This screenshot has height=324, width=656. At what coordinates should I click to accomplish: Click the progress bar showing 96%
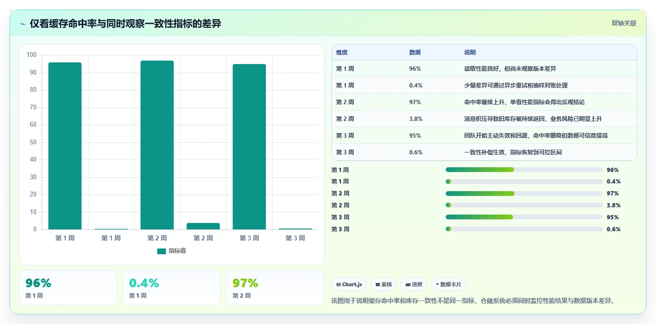click(x=524, y=170)
